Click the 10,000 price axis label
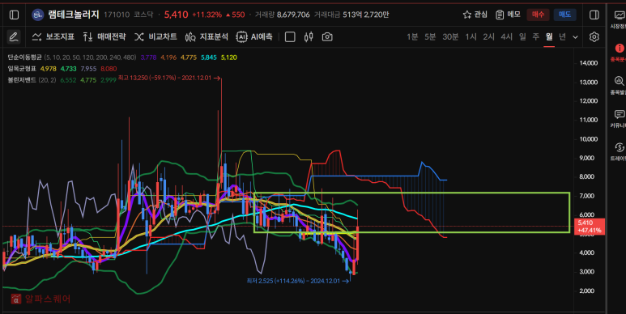Image resolution: width=626 pixels, height=314 pixels. point(589,139)
